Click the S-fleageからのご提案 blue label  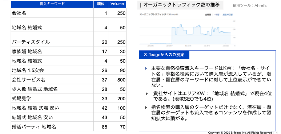[164, 55]
